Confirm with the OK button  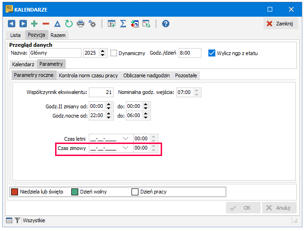click(x=243, y=208)
